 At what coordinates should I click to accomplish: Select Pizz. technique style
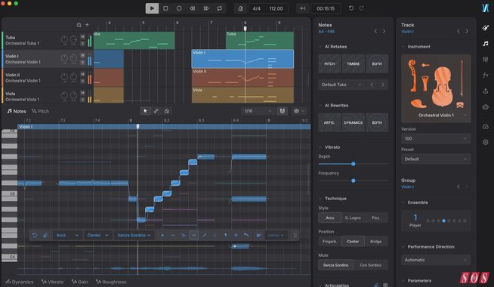[375, 218]
